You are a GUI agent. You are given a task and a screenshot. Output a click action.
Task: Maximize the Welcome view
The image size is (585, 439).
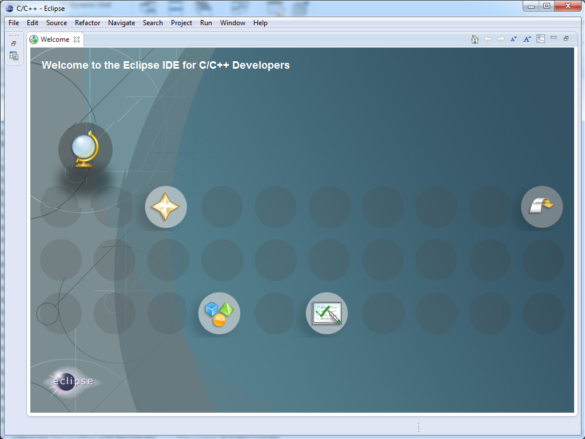click(566, 38)
